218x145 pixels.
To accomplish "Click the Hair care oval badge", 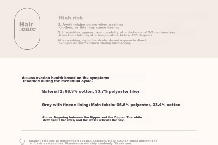I will [x=27, y=29].
